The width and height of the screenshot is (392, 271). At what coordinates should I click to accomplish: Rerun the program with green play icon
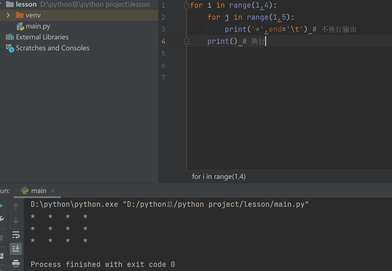point(1,206)
